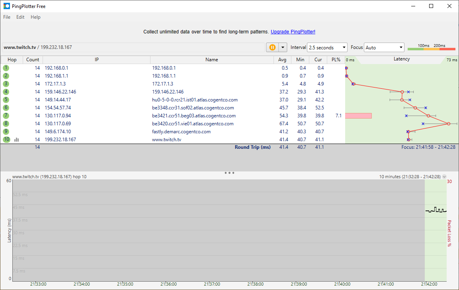Screen dimensions: 459x290
Task: Click the hop 8 green circle icon
Action: point(6,123)
